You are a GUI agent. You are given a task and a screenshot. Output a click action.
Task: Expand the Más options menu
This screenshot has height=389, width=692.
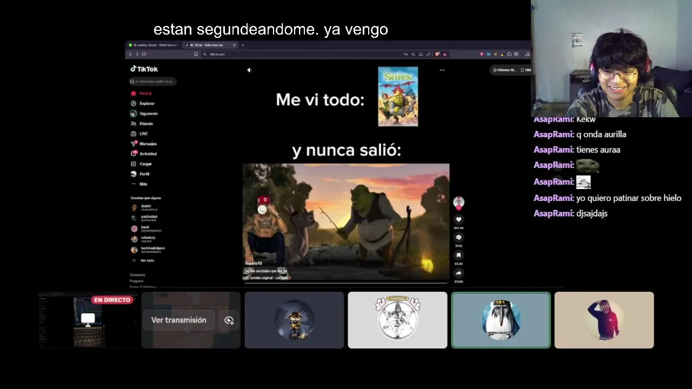click(x=139, y=184)
